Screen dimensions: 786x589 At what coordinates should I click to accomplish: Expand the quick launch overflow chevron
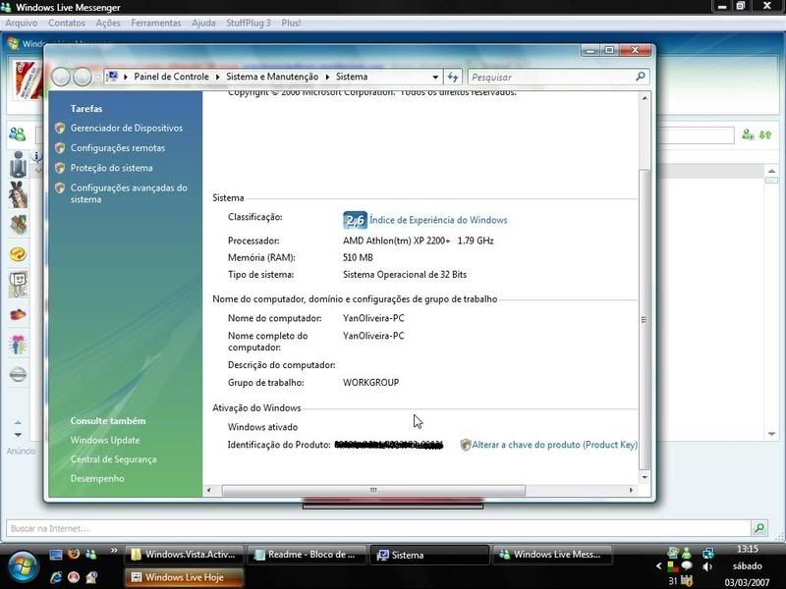[114, 551]
